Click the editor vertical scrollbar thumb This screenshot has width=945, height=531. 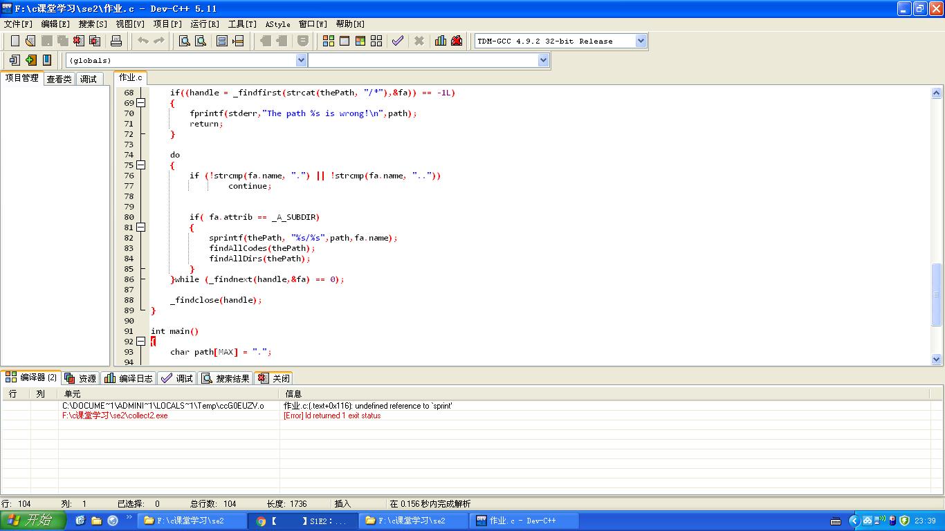tap(937, 294)
